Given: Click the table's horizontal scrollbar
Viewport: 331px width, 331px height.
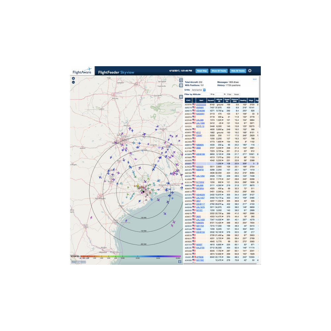Looking at the screenshot, I should click(x=221, y=263).
